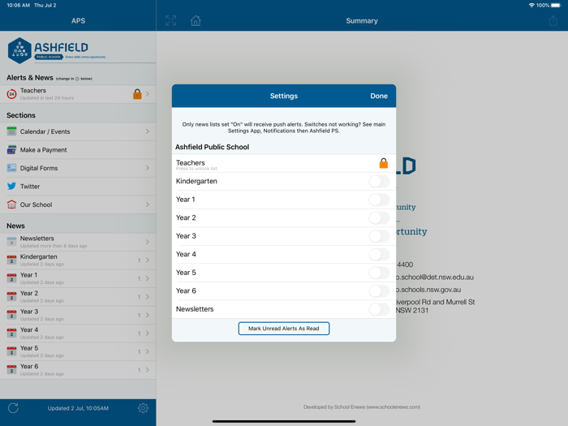Tap the refresh icon in the bottom bar
The image size is (568, 426).
13,408
